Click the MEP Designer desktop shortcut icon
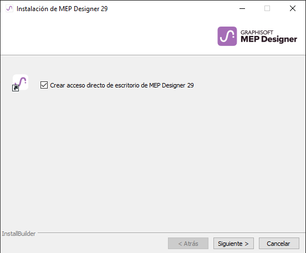 point(21,82)
